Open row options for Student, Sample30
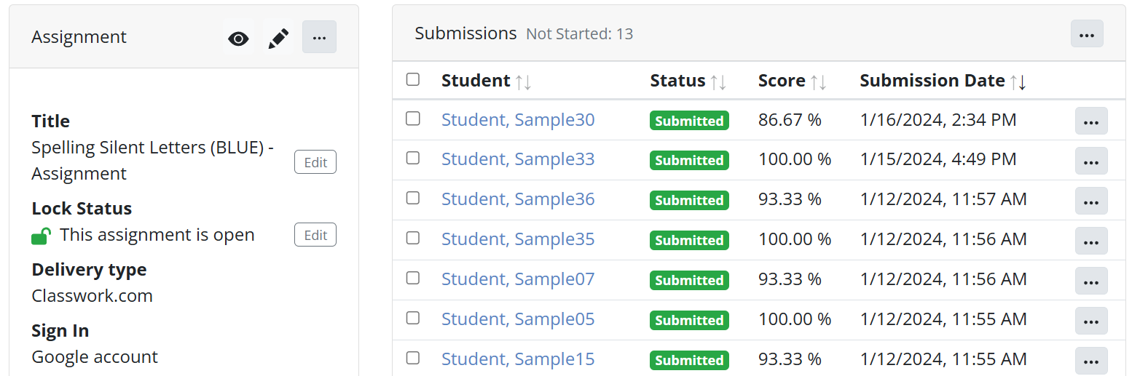This screenshot has height=376, width=1132. click(1091, 121)
